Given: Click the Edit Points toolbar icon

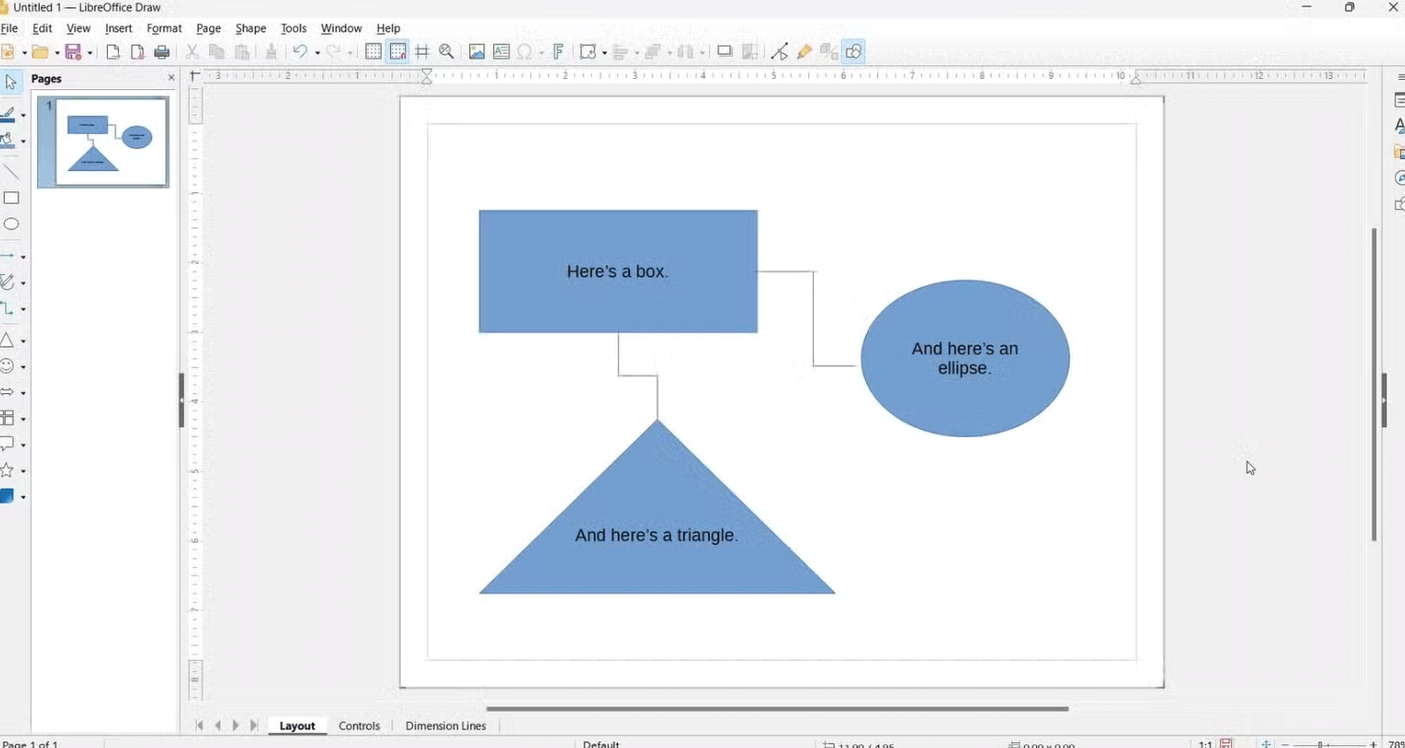Looking at the screenshot, I should (781, 51).
